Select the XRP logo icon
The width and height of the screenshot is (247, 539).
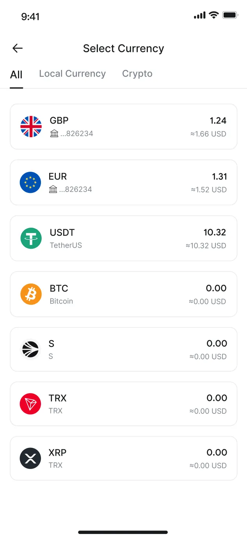(31, 458)
